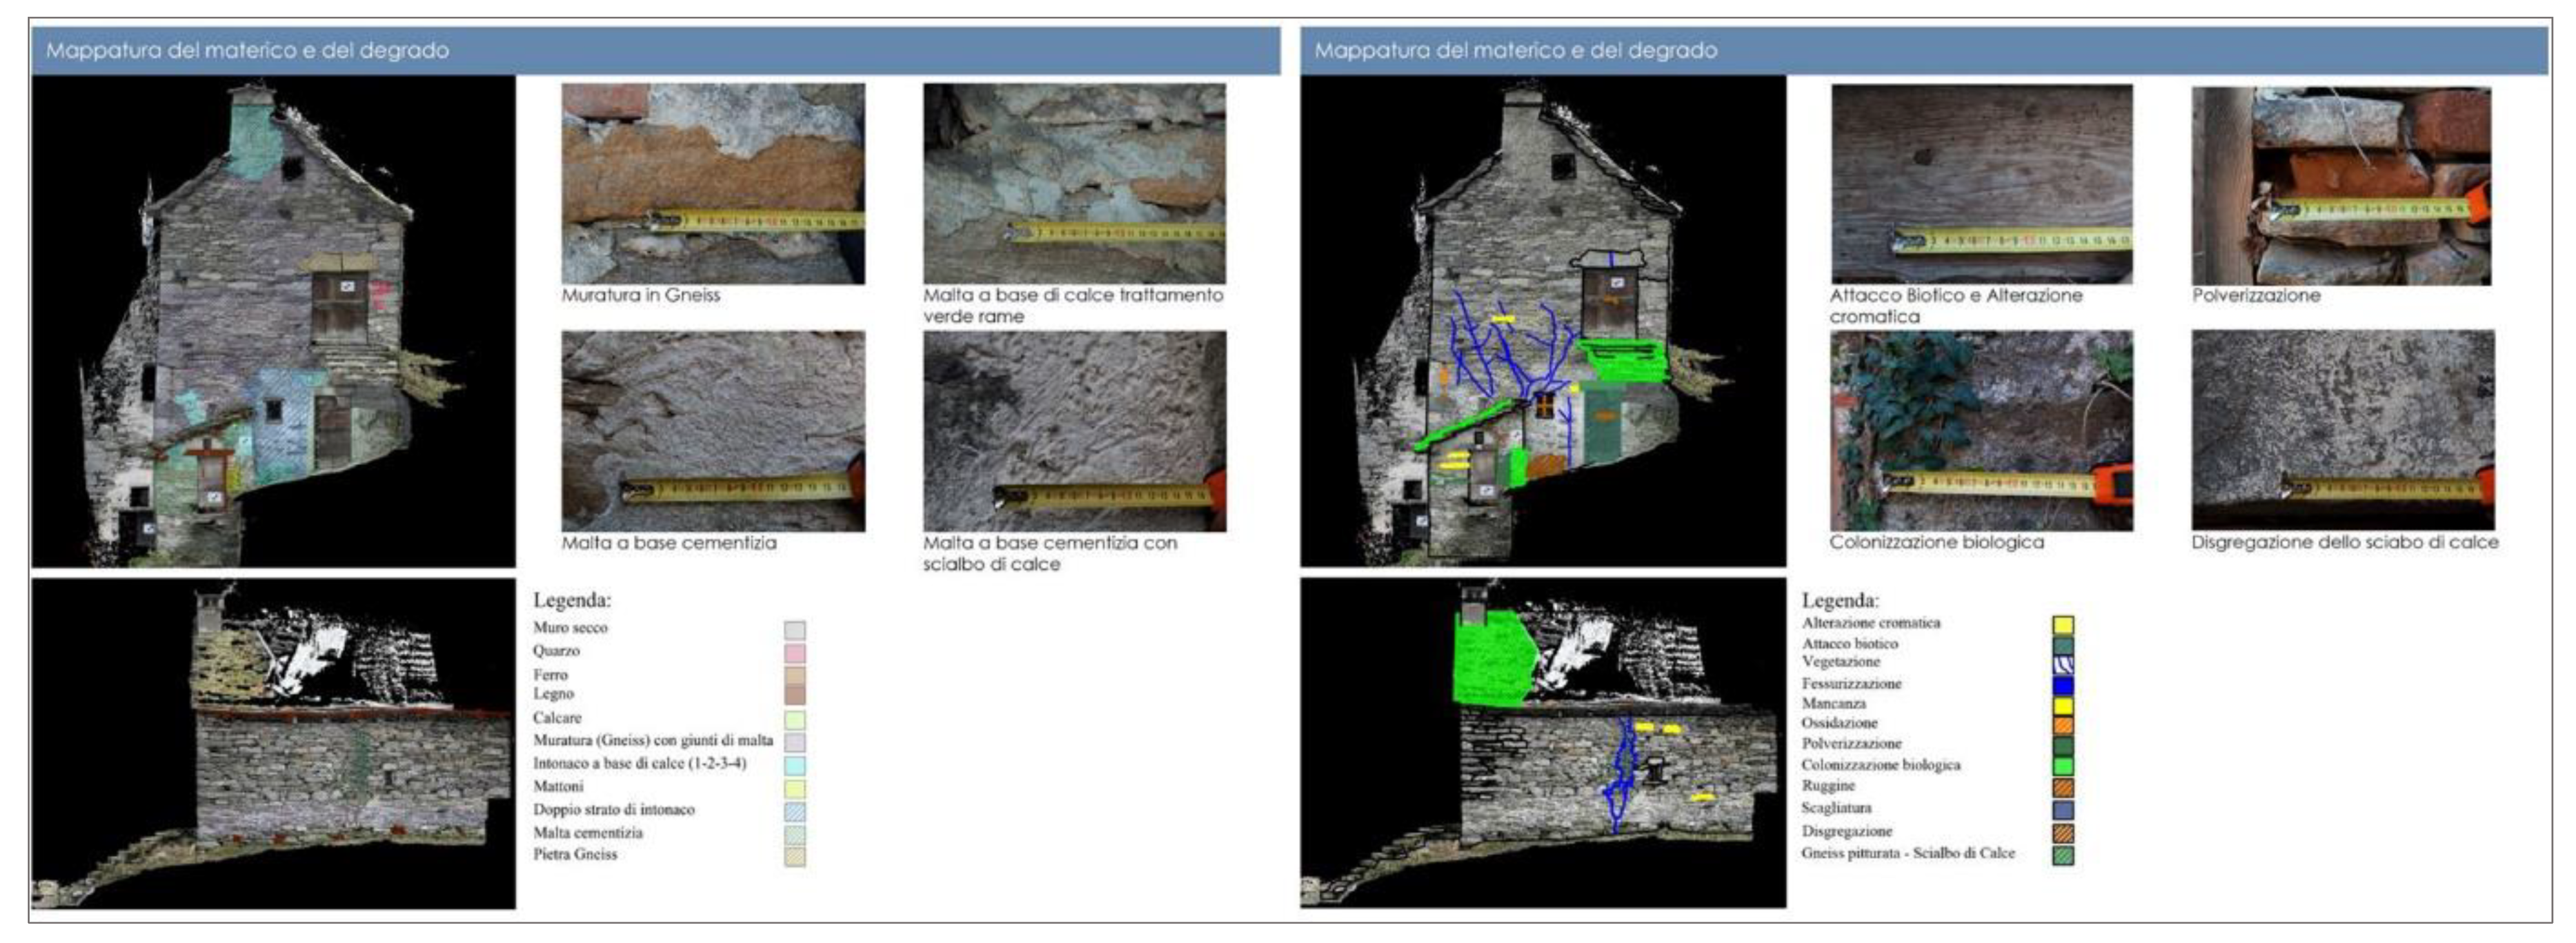Open the Malta a base cementizia photo
This screenshot has height=943, width=2576.
[x=713, y=431]
